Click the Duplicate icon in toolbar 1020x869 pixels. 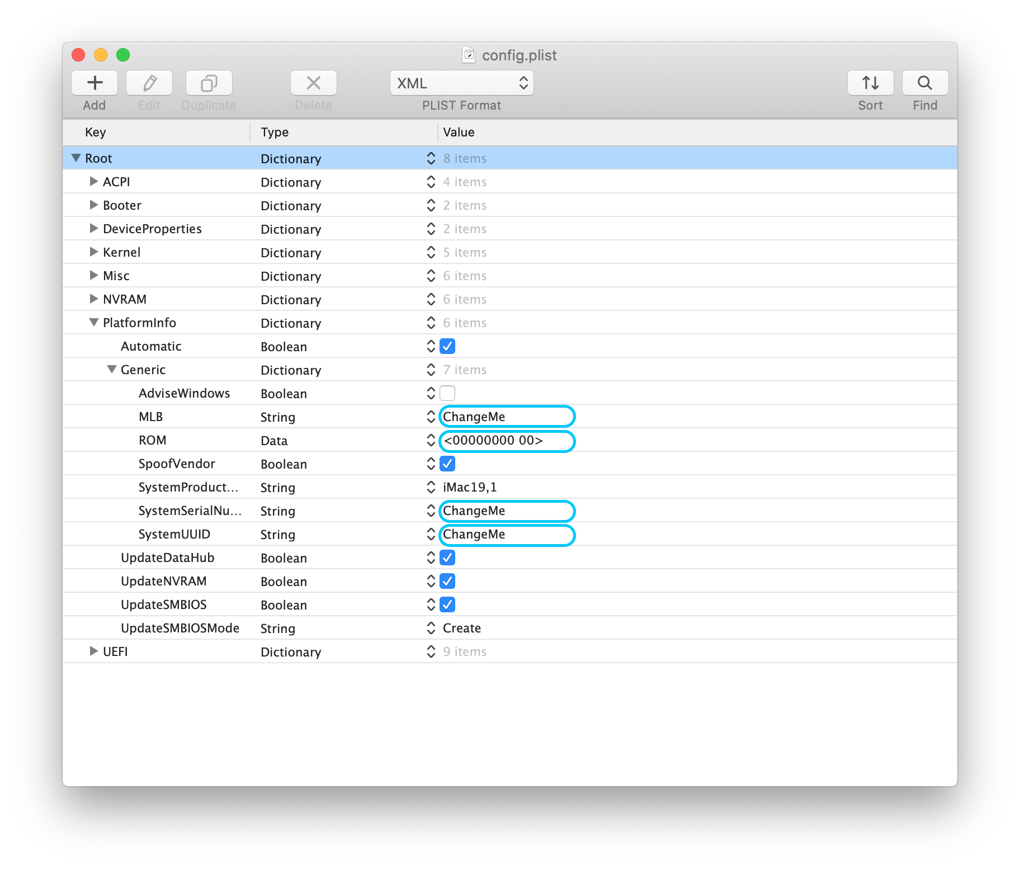point(209,83)
